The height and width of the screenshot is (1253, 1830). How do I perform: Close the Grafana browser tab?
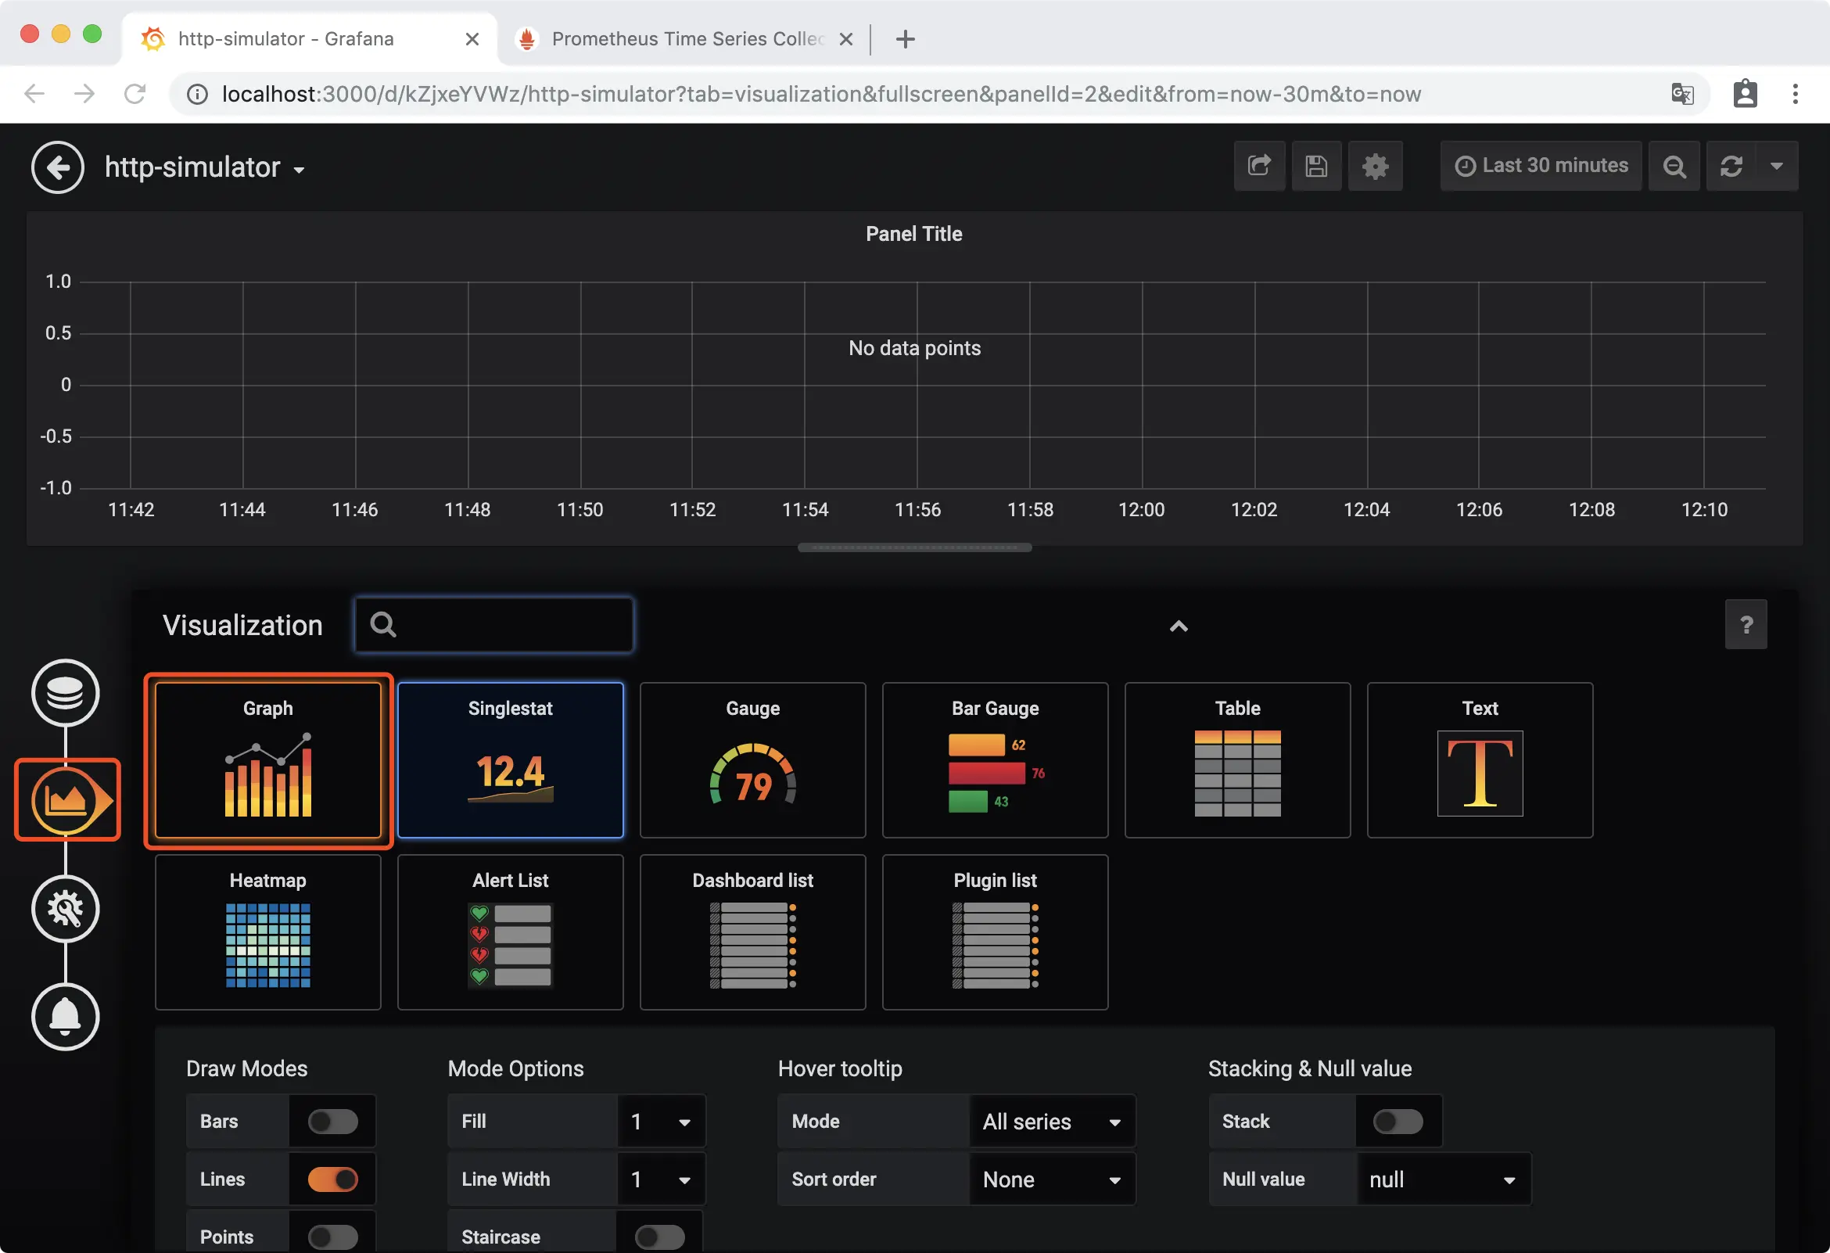coord(472,38)
